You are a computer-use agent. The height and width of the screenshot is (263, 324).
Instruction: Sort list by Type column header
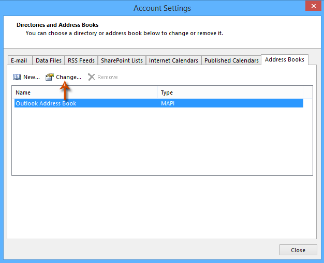pyautogui.click(x=230, y=92)
